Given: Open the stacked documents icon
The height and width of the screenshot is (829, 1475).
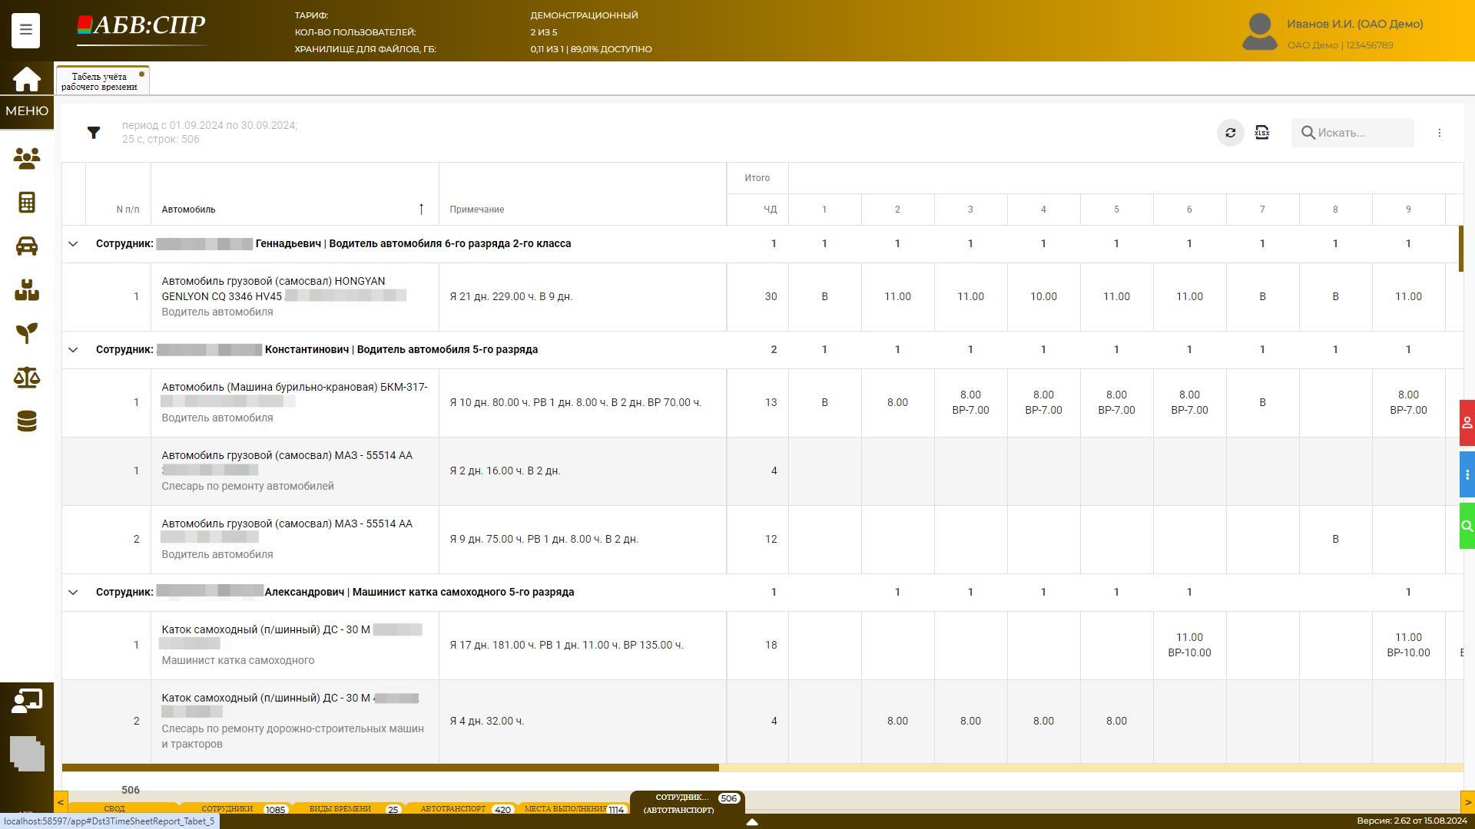Looking at the screenshot, I should coord(27,753).
